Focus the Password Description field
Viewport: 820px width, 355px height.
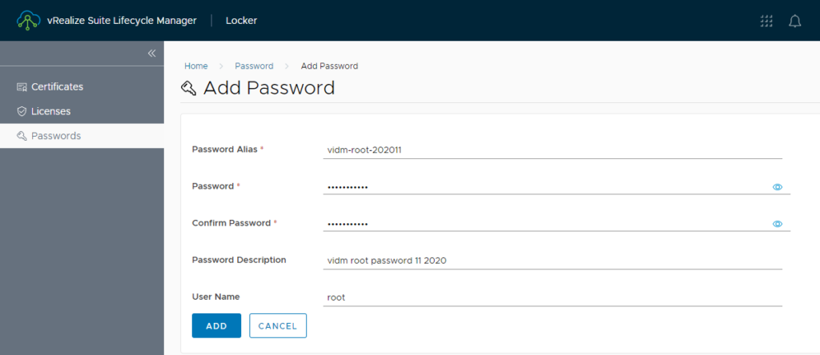553,261
